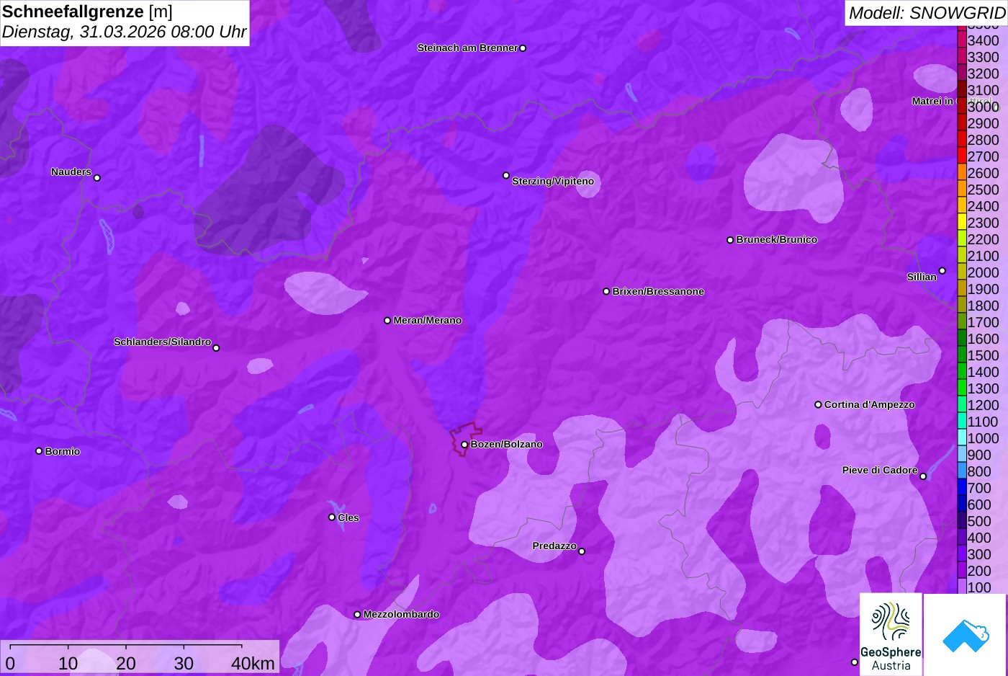Click the 200 purple legend swatch

click(x=962, y=569)
